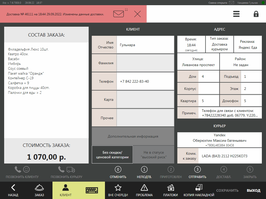The width and height of the screenshot is (266, 199).
Task: Open the hamburger main menu
Action: click(236, 14)
